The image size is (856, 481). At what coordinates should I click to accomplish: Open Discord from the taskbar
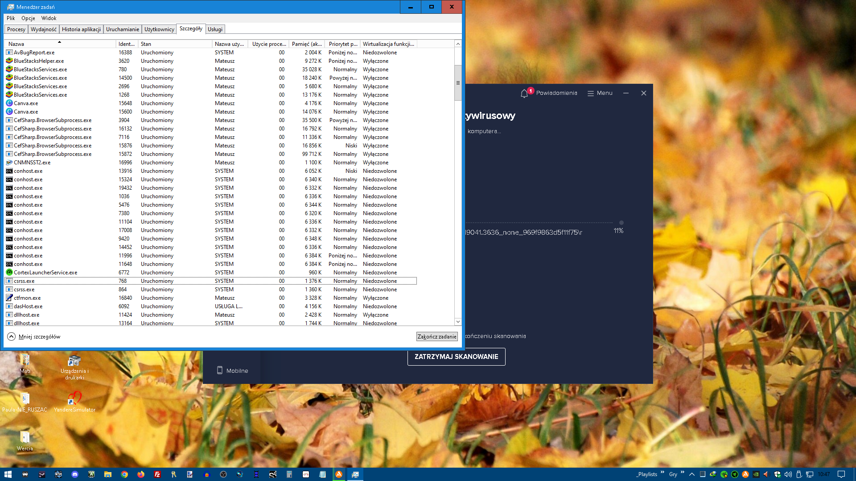75,474
